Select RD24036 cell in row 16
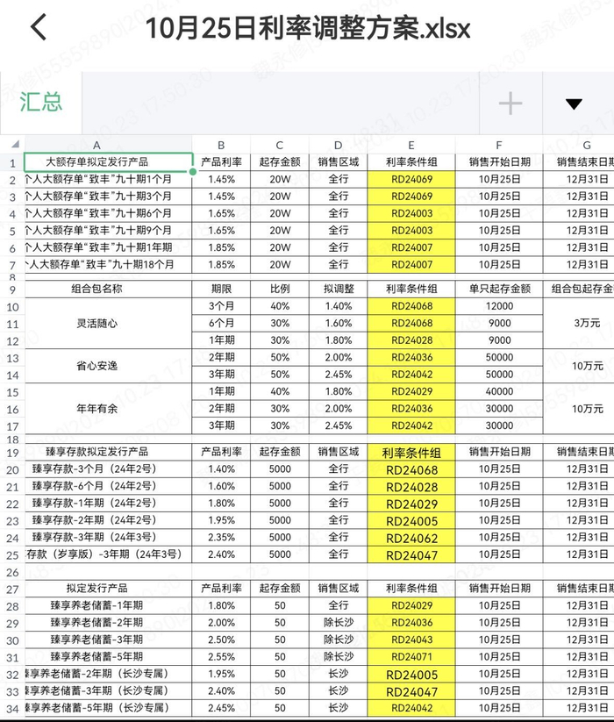This screenshot has height=722, width=614. 411,409
